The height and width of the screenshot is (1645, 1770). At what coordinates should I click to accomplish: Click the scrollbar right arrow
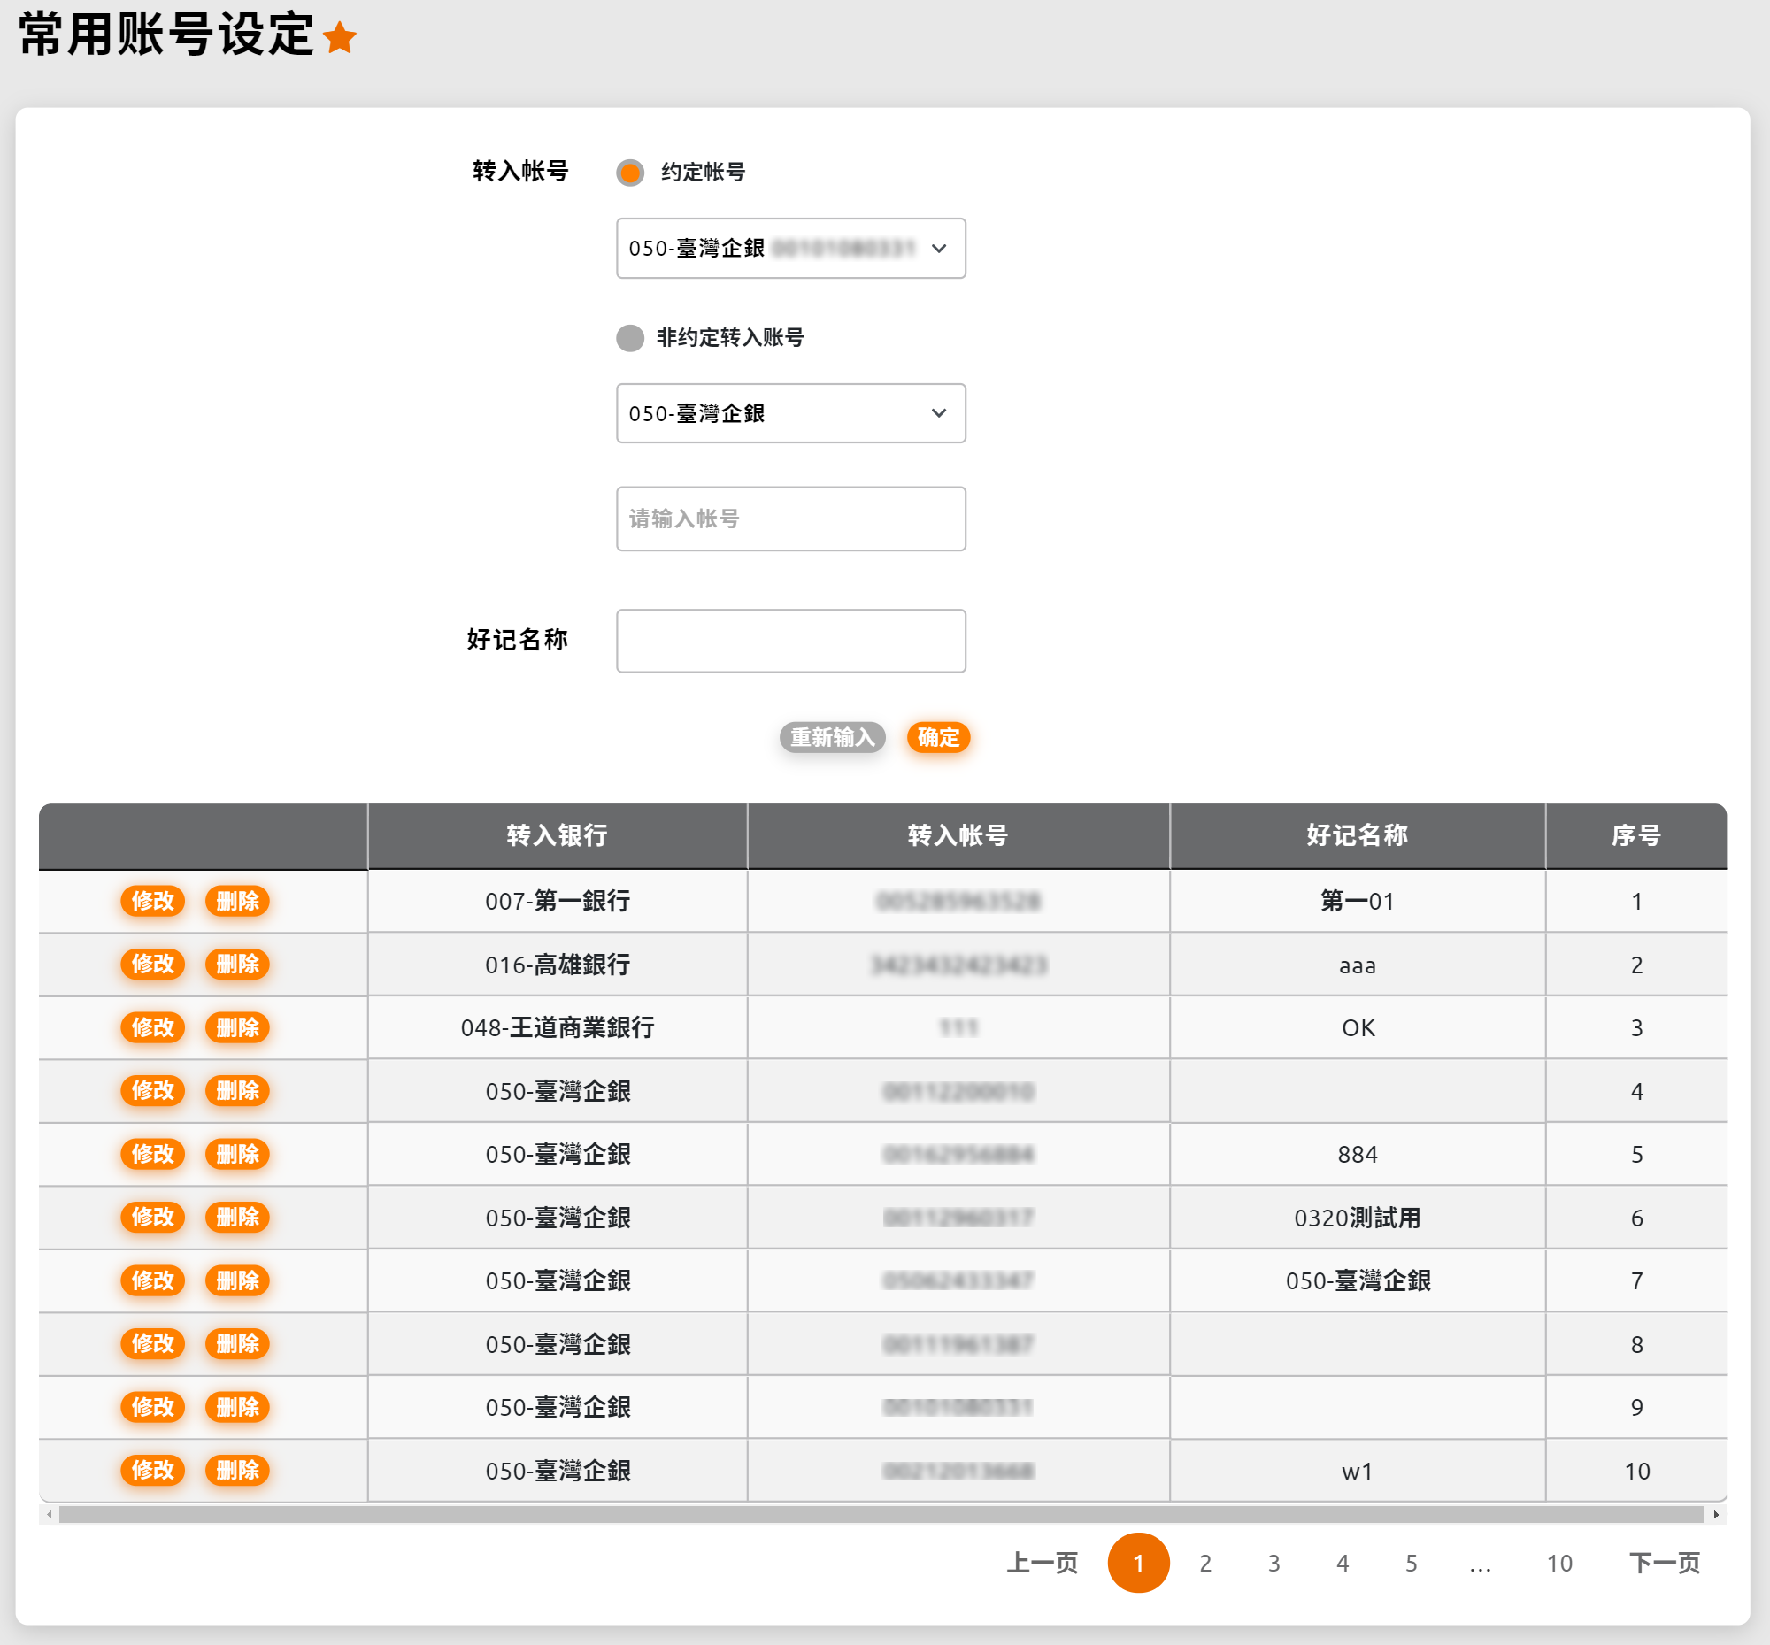pos(1716,1514)
